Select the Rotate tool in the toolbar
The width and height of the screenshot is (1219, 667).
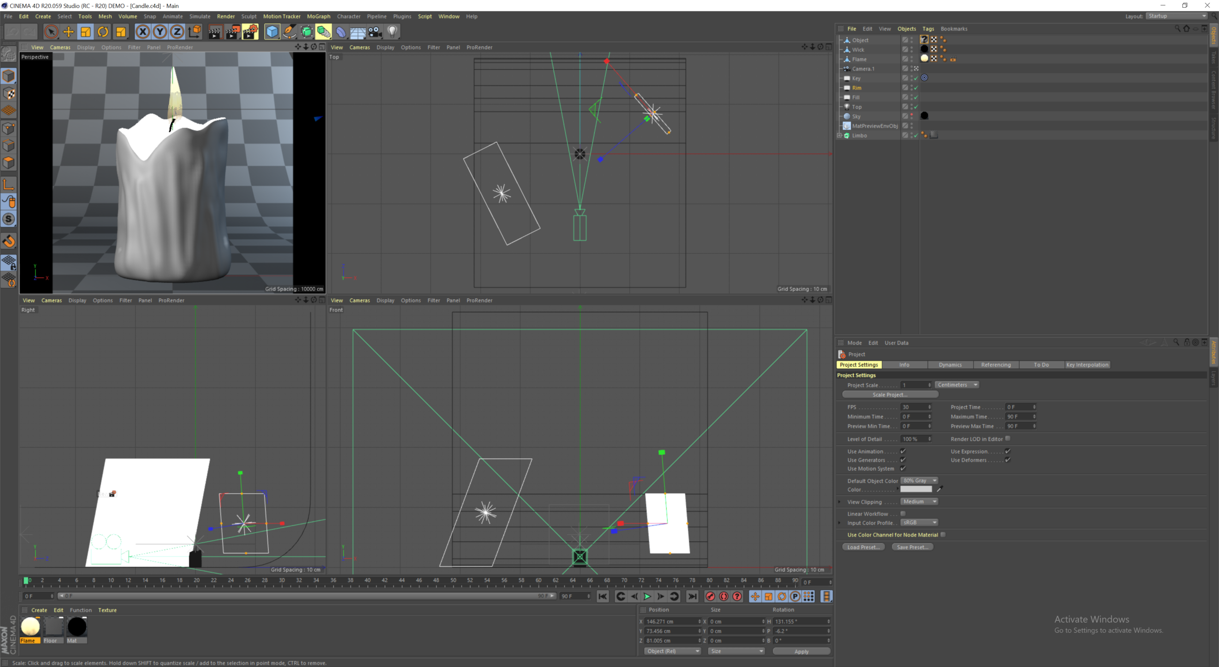point(103,31)
